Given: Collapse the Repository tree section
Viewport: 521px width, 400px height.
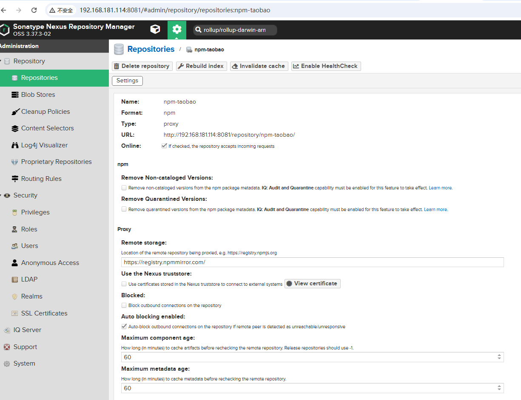Looking at the screenshot, I should click(x=1, y=61).
